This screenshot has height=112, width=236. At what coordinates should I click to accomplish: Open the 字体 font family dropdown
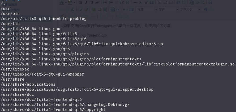168,9
